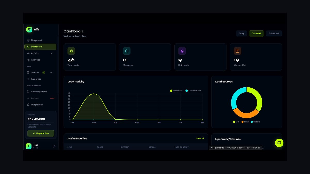
Task: Click the green T user avatar
Action: [29, 146]
